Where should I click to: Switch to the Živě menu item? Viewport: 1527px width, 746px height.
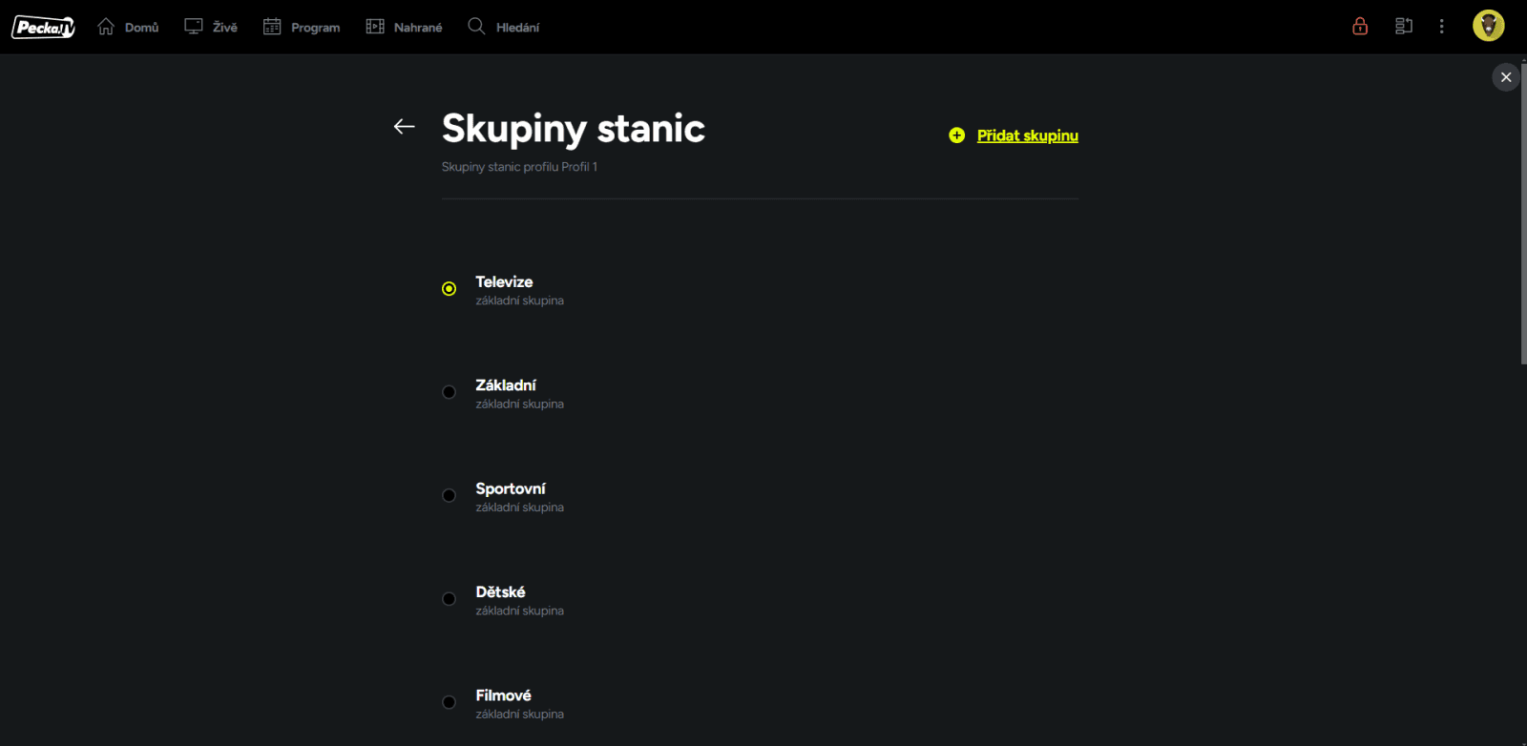coord(225,28)
